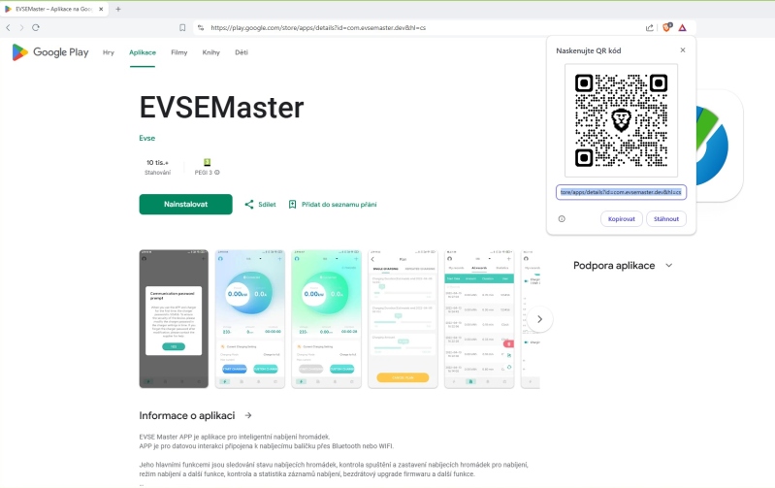775x488 pixels.
Task: Close the EVSEMaster browser tab
Action: click(101, 9)
